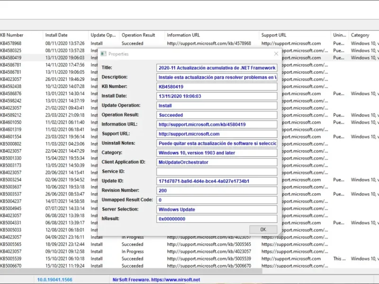
Task: Click the Category field in Properties
Action: pyautogui.click(x=217, y=152)
